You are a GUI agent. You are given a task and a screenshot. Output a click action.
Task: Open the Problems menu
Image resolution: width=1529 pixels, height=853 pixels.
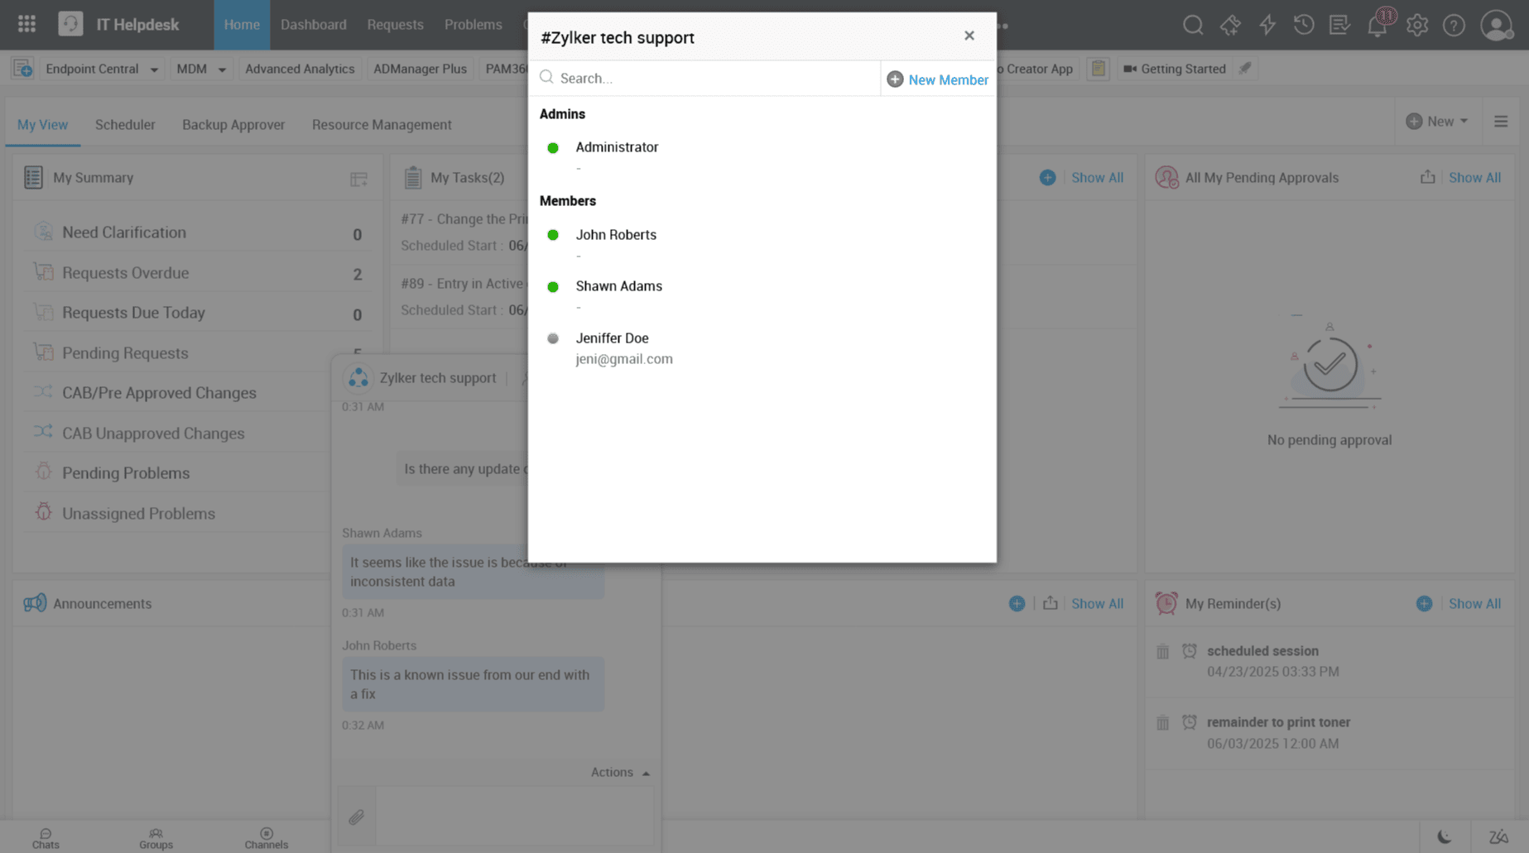pyautogui.click(x=473, y=25)
